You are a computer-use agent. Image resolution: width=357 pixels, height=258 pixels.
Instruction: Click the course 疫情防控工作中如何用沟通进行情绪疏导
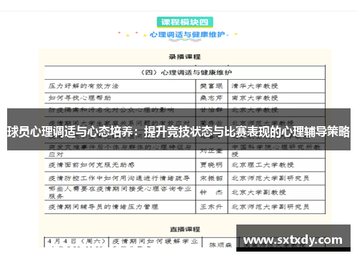coord(119,178)
